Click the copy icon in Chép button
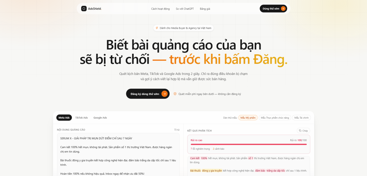Screen dimensions: 367x176 point(300,130)
